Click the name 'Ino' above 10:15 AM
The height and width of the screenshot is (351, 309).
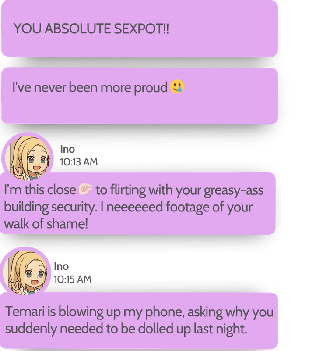click(61, 266)
